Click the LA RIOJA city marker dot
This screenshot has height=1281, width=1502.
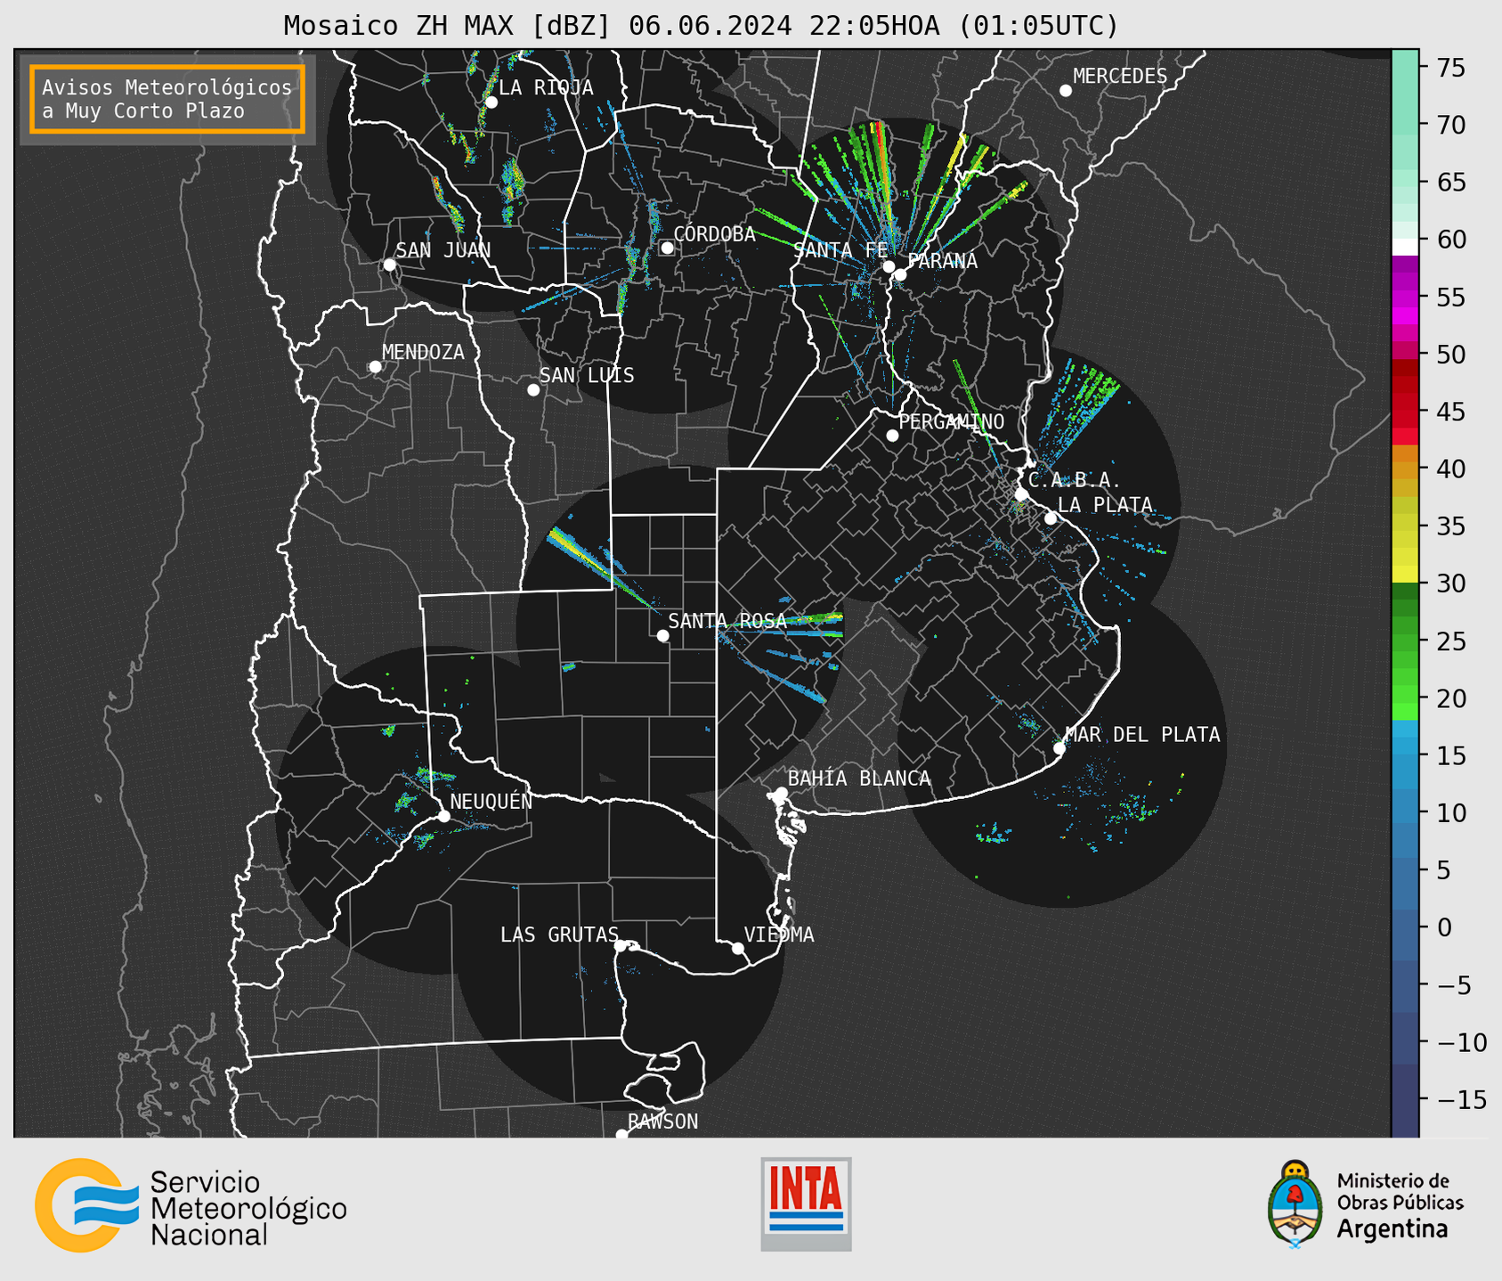click(x=491, y=102)
